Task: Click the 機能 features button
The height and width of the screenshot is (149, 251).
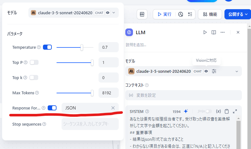Action: tap(210, 14)
